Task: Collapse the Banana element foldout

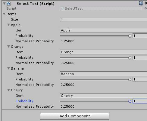Action: 8,68
